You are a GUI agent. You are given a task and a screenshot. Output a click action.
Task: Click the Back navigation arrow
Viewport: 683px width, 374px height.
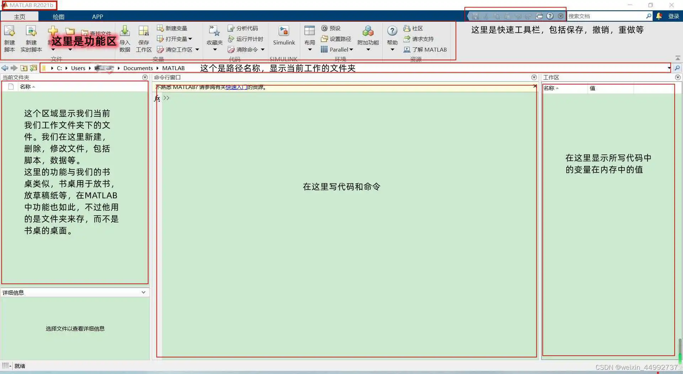[x=5, y=68]
